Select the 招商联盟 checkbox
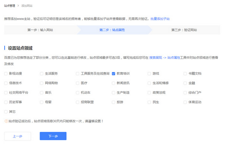 click(78, 102)
